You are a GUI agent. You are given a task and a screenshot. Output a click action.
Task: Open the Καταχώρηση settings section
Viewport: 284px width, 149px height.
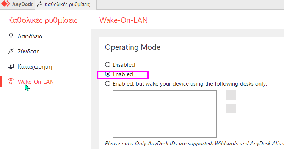[x=35, y=67]
